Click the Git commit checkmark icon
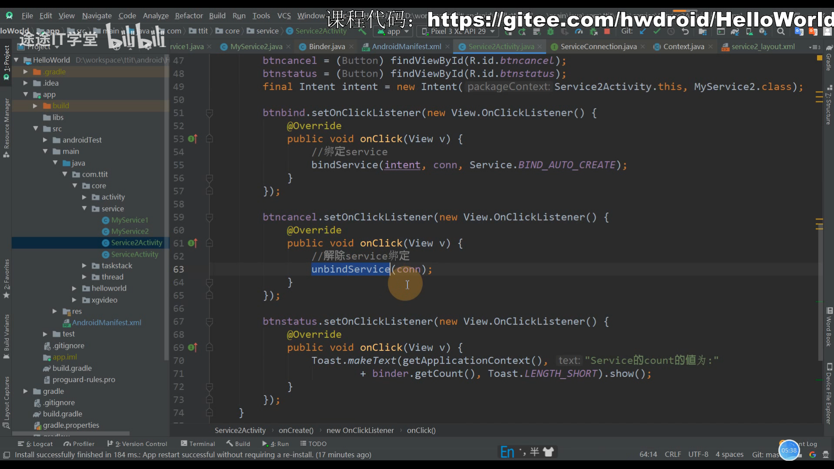The width and height of the screenshot is (834, 469). 657,31
